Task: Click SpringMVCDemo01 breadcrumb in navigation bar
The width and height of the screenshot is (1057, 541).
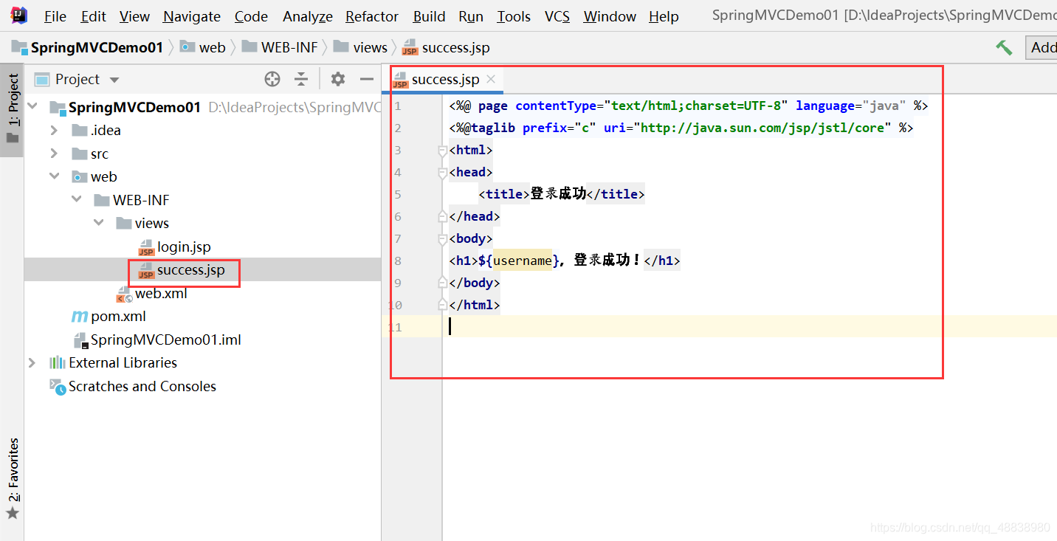Action: pos(88,47)
